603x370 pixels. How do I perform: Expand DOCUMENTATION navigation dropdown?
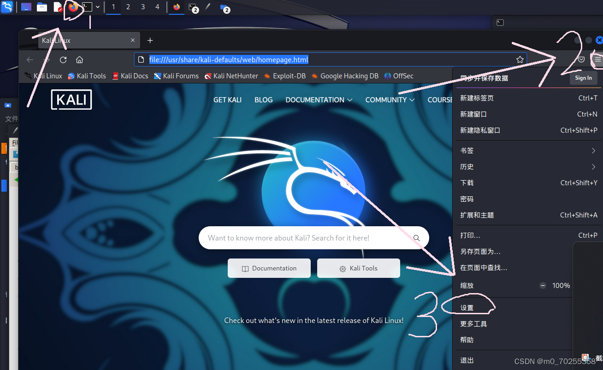[x=319, y=100]
